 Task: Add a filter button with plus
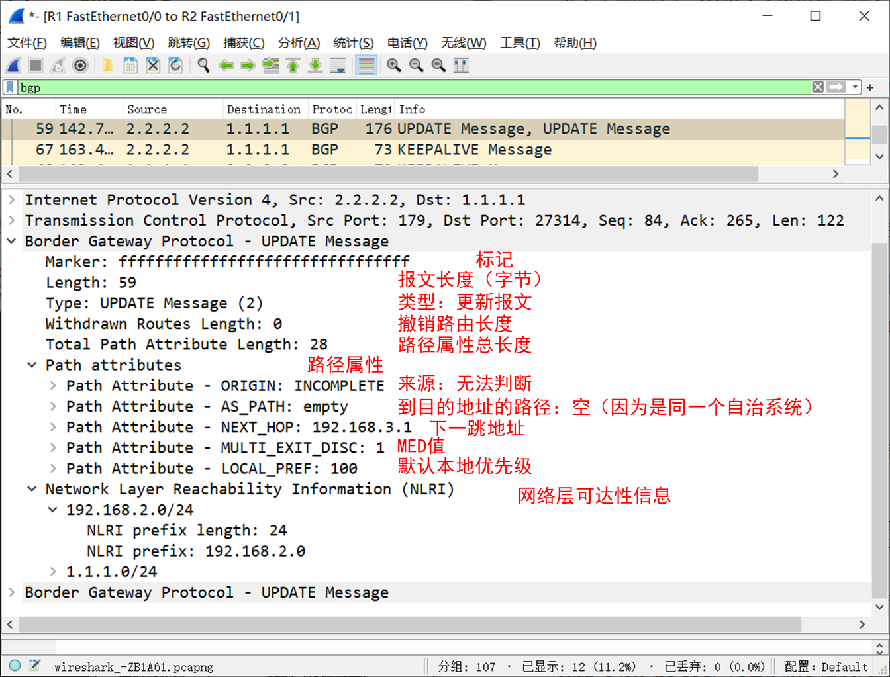870,87
